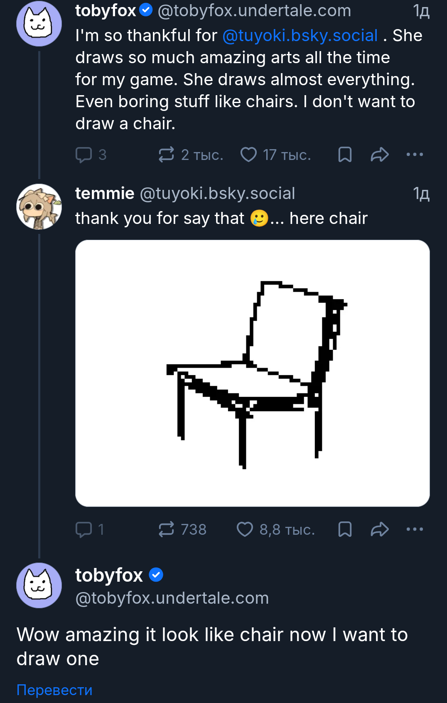
Task: Like temmie's chair post
Action: pyautogui.click(x=245, y=529)
